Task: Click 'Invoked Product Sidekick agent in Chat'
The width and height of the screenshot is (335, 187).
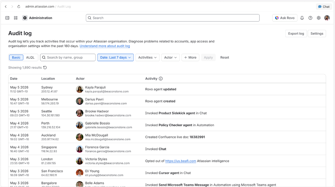Action: (176, 113)
